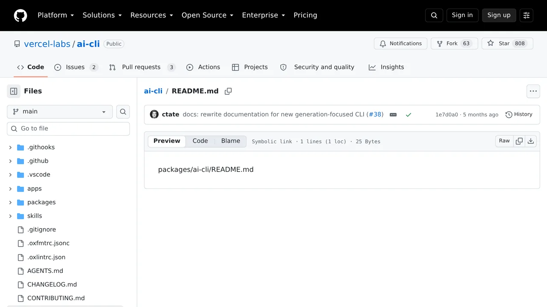This screenshot has height=307, width=547.
Task: Click the Sign up button
Action: [x=499, y=15]
